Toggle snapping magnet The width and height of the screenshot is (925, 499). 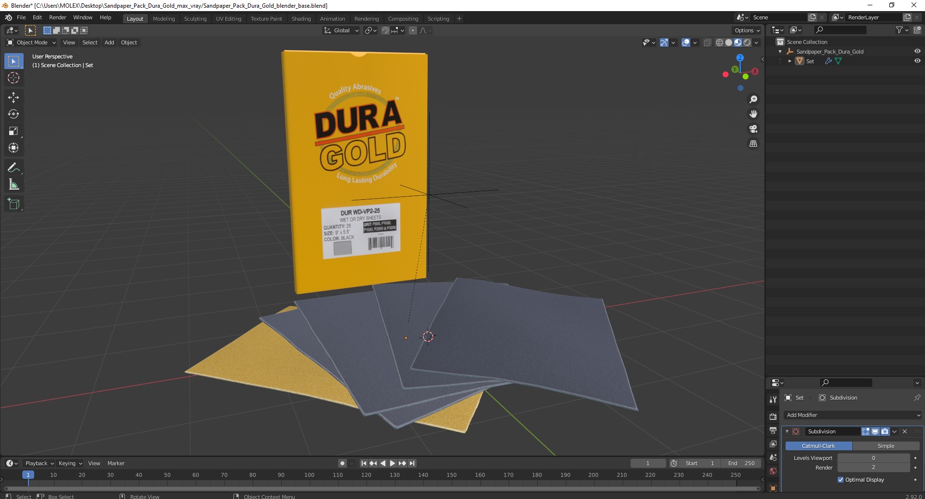tap(385, 30)
